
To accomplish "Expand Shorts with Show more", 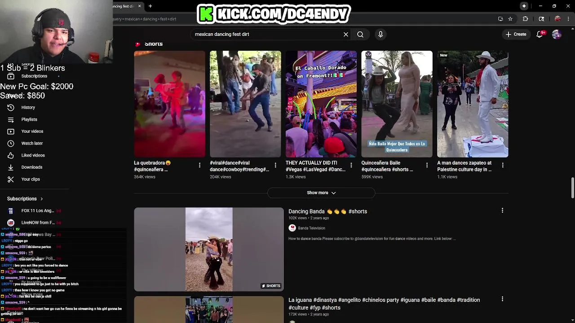I will point(321,193).
